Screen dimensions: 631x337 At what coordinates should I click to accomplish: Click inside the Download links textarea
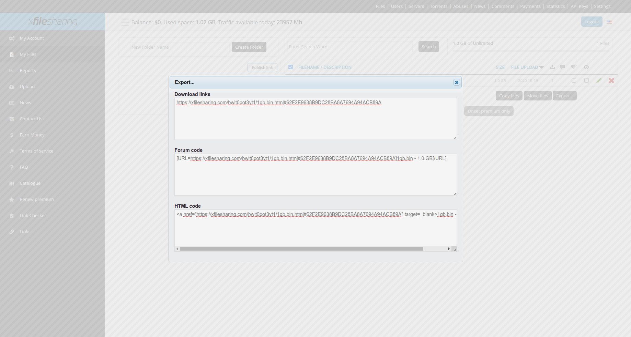coord(315,119)
